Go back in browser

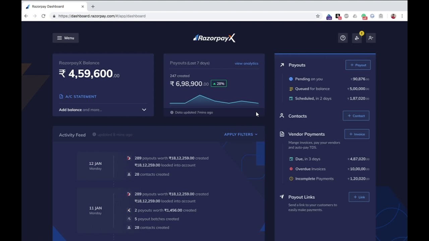pos(26,16)
